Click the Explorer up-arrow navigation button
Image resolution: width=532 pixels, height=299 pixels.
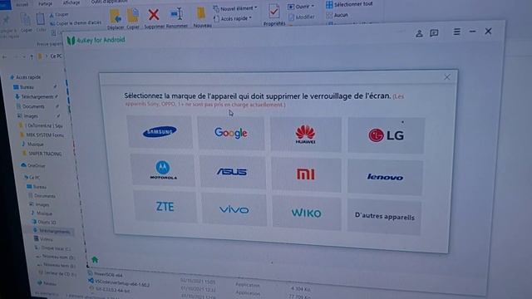click(x=32, y=56)
